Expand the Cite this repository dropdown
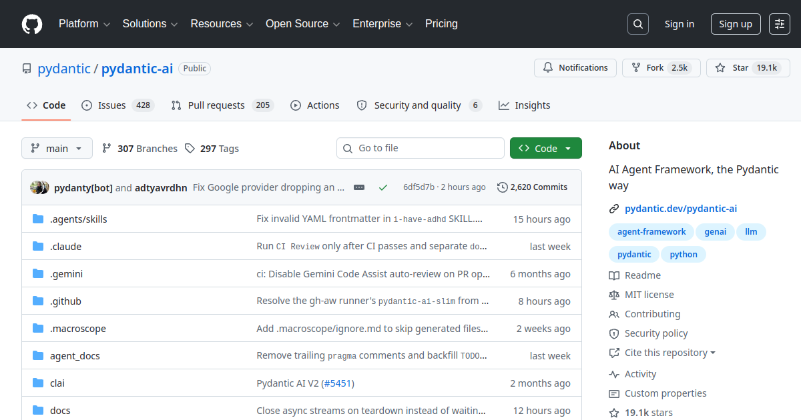Viewport: 801px width, 420px height. [662, 353]
